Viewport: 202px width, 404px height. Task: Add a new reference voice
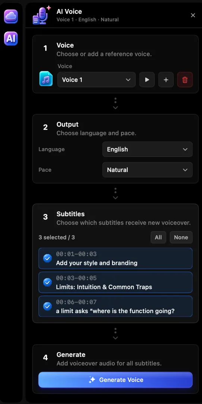tap(166, 80)
